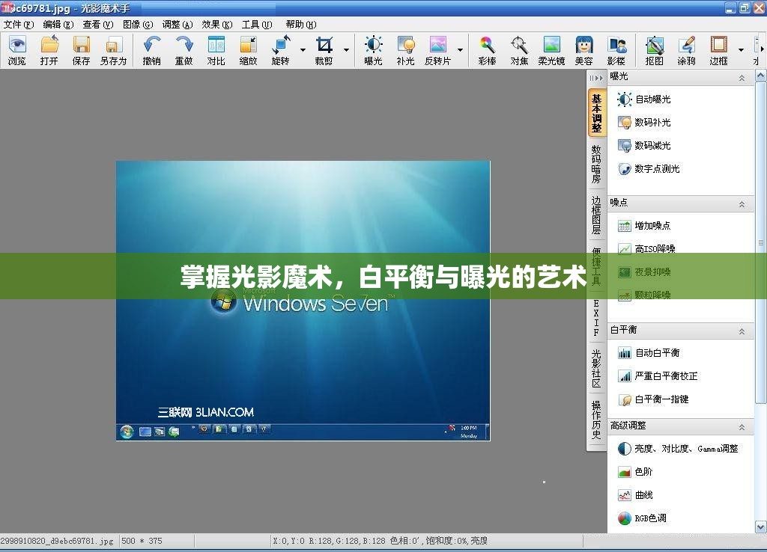Switch to the EXIF side tab

tap(596, 318)
